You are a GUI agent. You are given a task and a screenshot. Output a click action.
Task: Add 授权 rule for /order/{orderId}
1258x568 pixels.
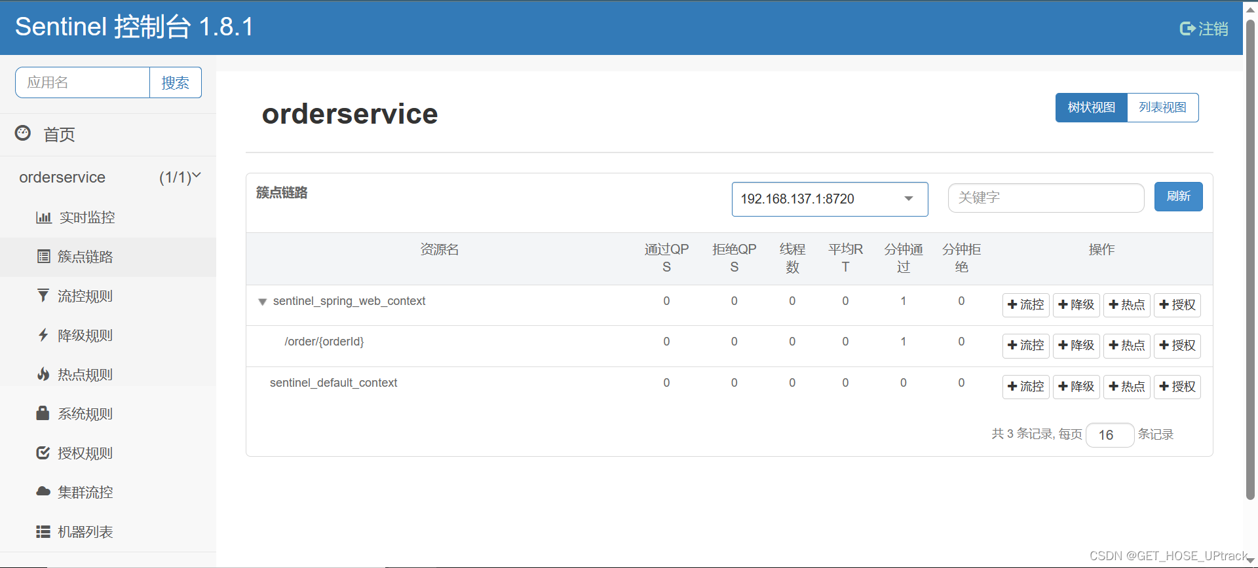click(x=1177, y=346)
